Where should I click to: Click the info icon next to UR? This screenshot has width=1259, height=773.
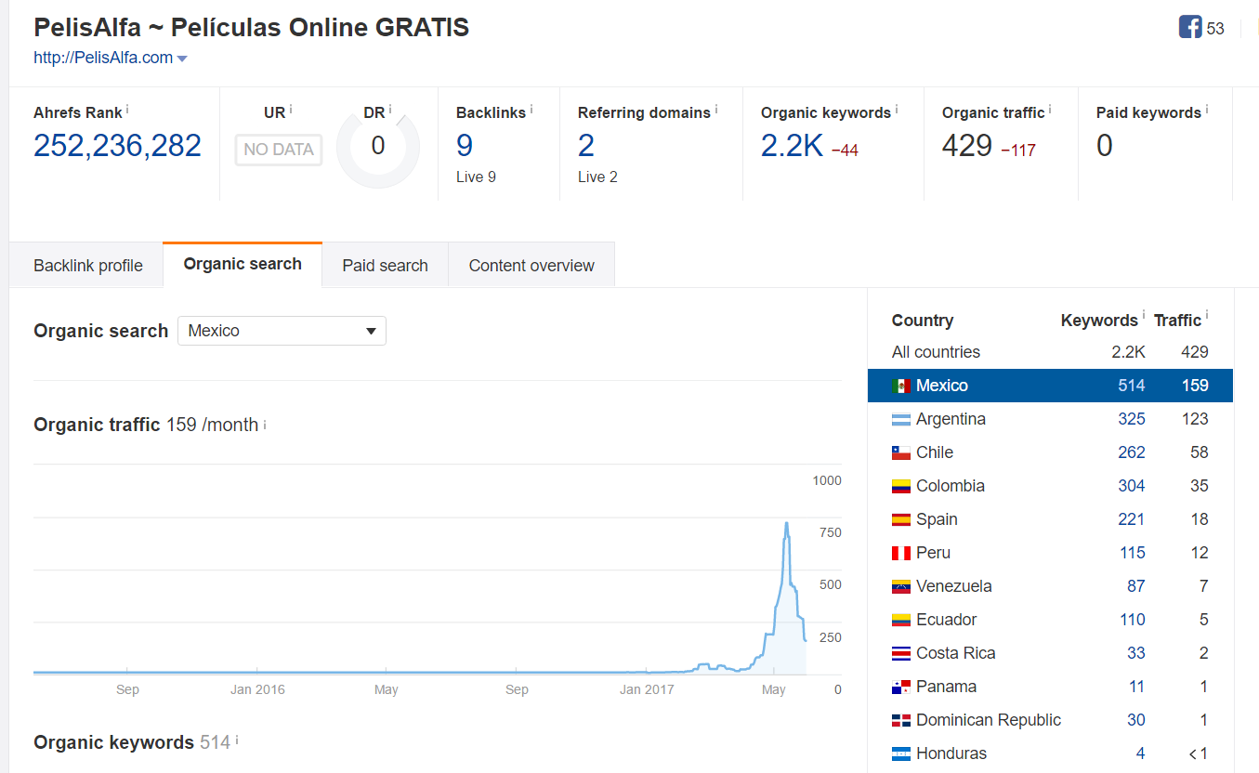291,110
